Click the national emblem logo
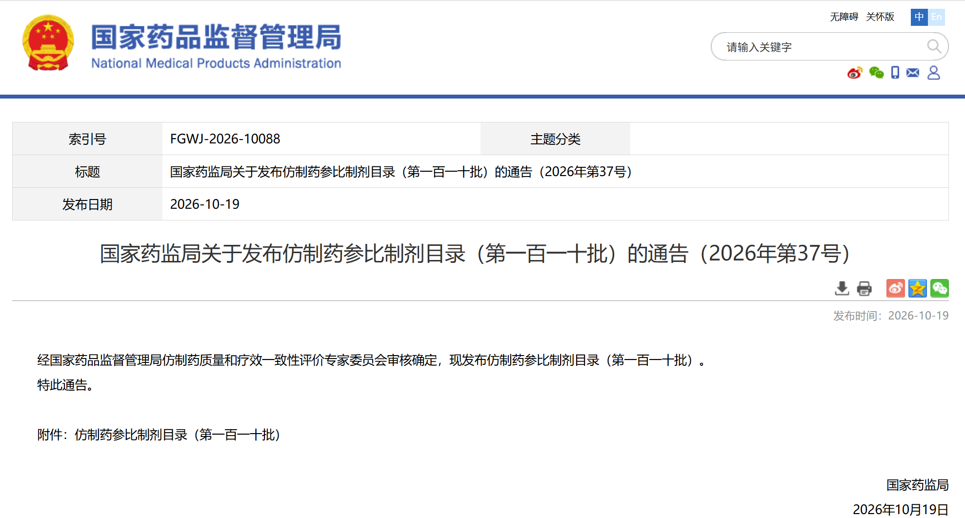The width and height of the screenshot is (965, 518). pos(48,43)
